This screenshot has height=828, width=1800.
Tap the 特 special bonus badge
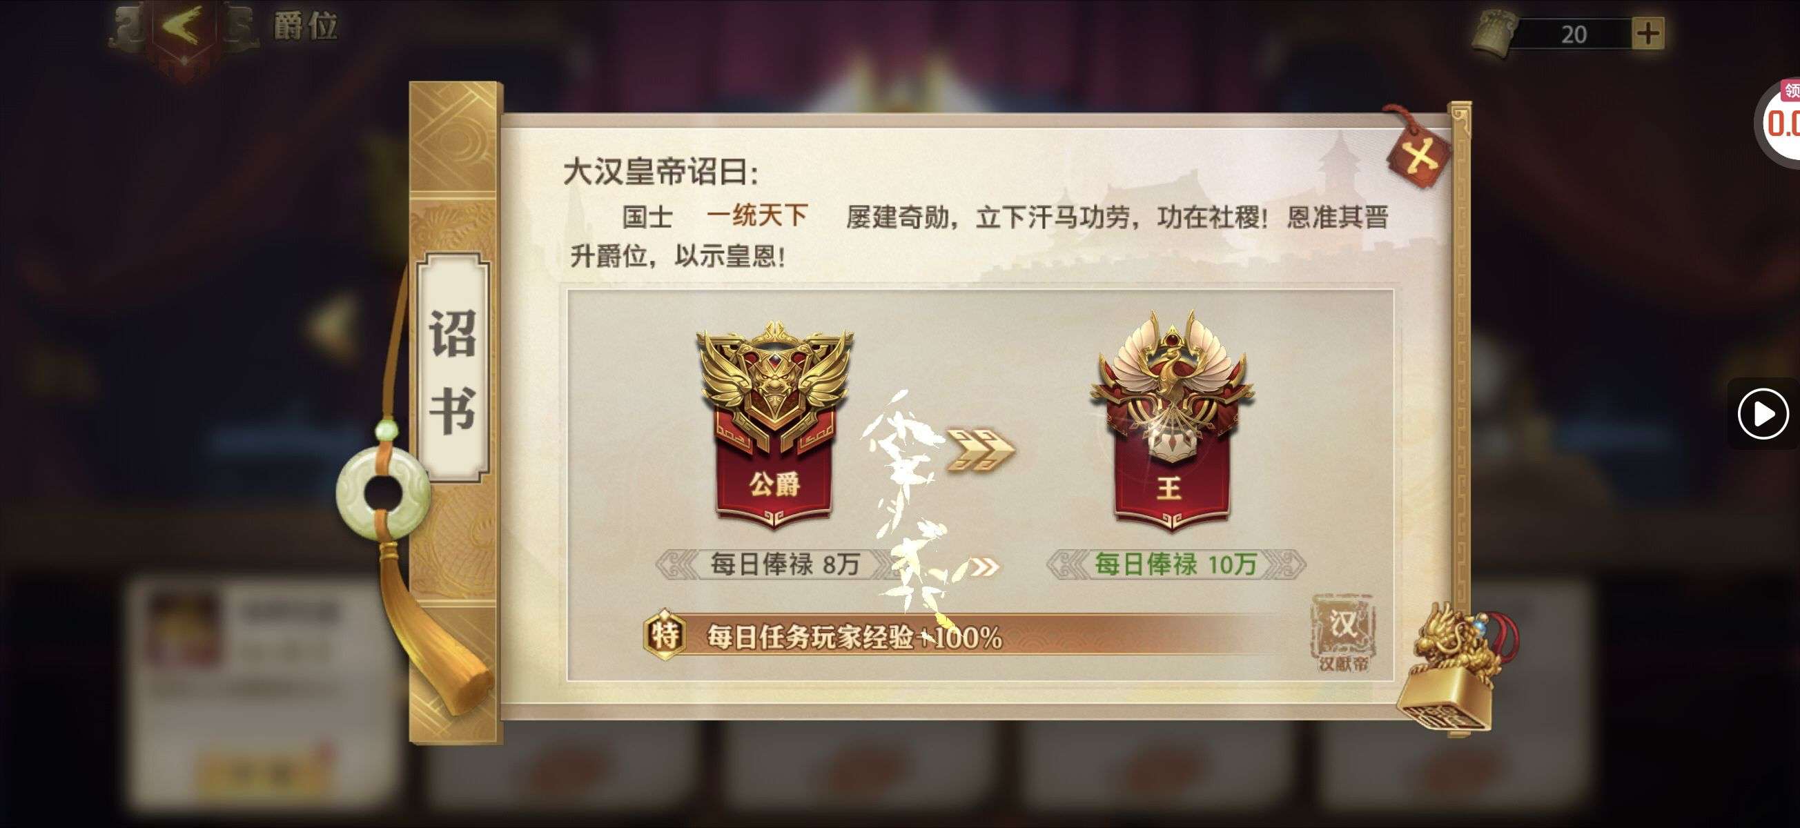point(663,634)
